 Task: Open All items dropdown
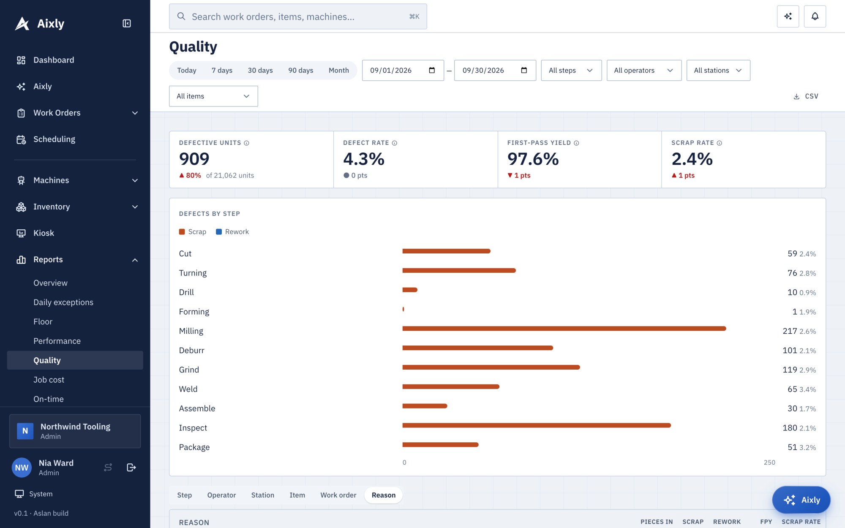click(x=213, y=96)
